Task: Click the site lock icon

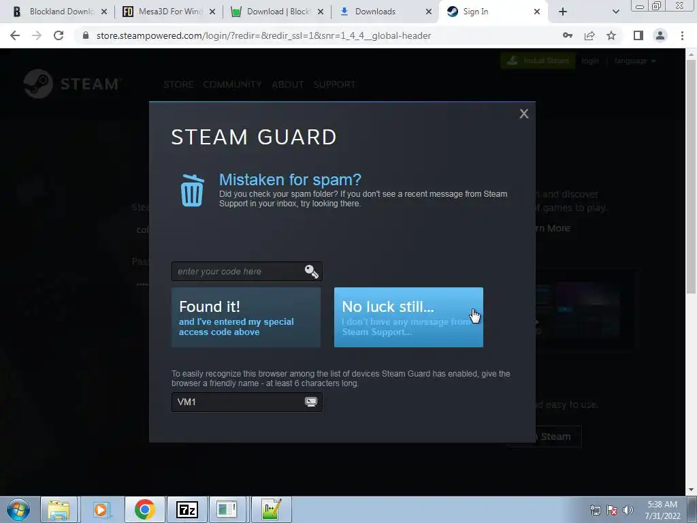Action: pyautogui.click(x=86, y=35)
